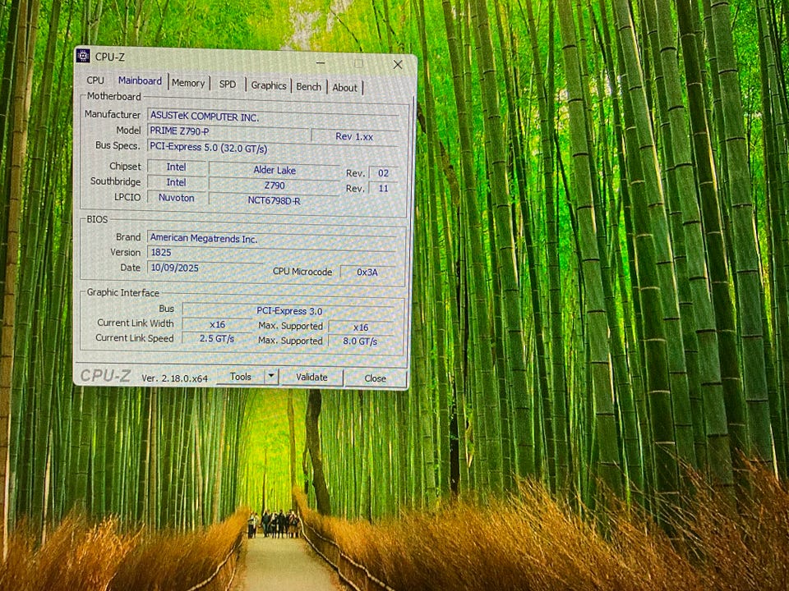Viewport: 789px width, 591px height.
Task: Click the BIOS Brand American Megatrends Inc.
Action: pyautogui.click(x=272, y=239)
